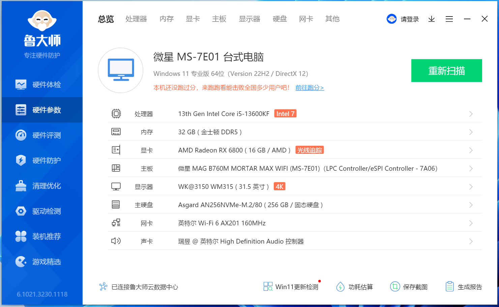The height and width of the screenshot is (307, 499).
Task: Click 生成报告 to generate report
Action: coord(464,287)
